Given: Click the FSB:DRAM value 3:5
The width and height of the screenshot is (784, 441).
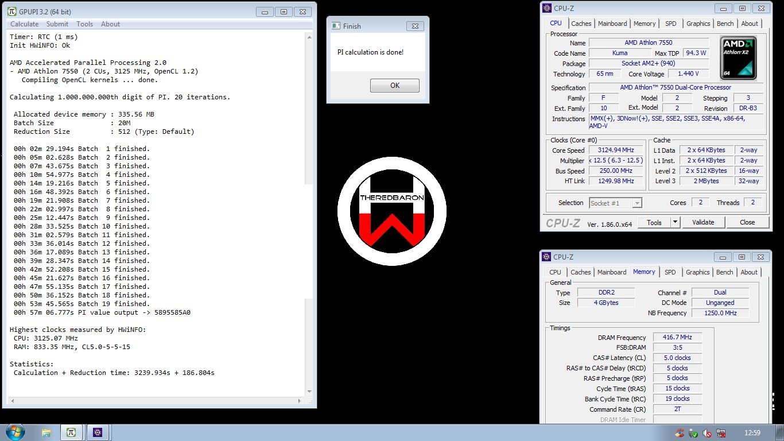Looking at the screenshot, I should pos(677,347).
